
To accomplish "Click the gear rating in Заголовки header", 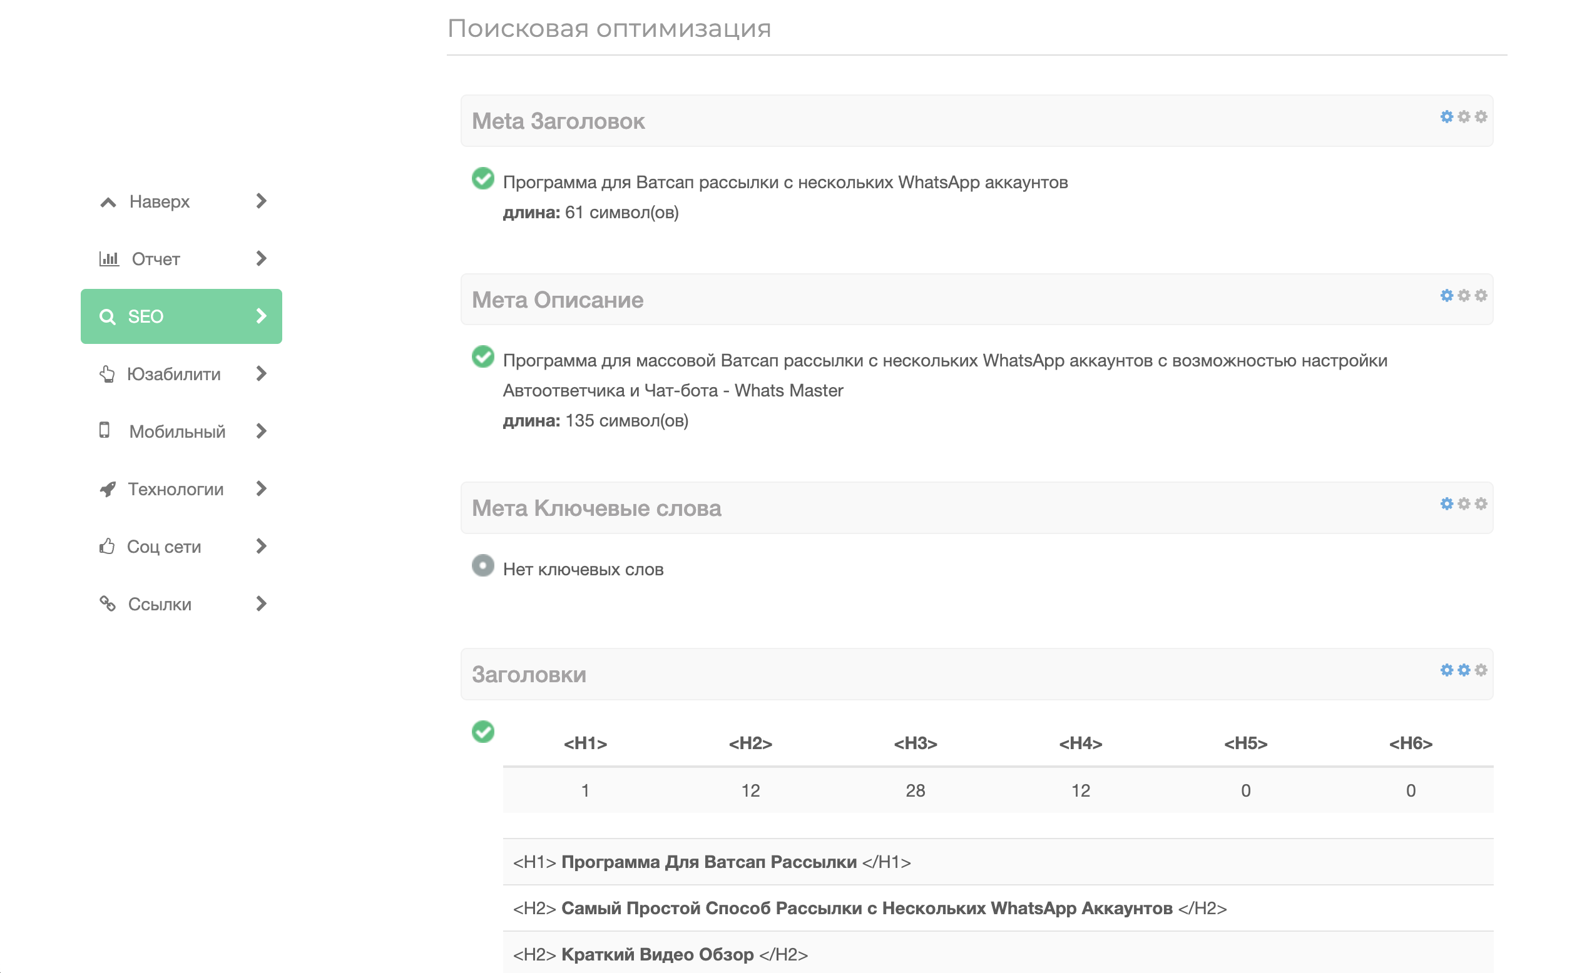I will (1462, 670).
